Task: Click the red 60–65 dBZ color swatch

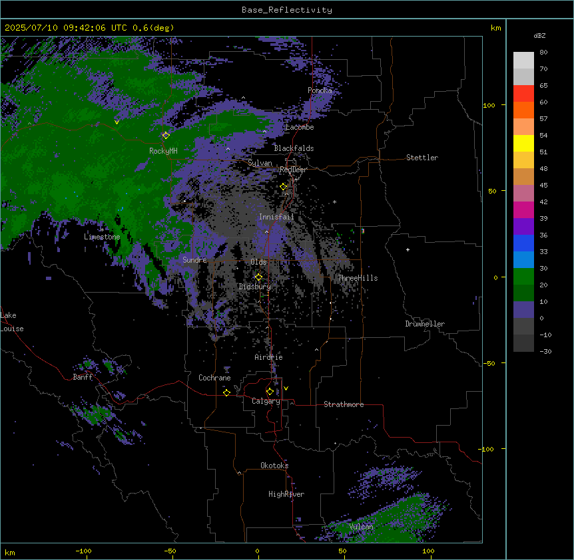Action: click(x=523, y=94)
